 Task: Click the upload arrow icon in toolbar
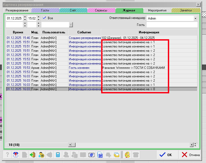(16, 155)
